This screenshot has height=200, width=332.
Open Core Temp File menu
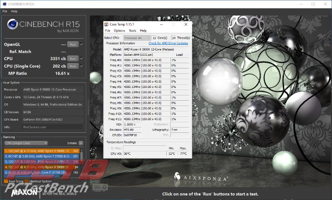coord(108,31)
